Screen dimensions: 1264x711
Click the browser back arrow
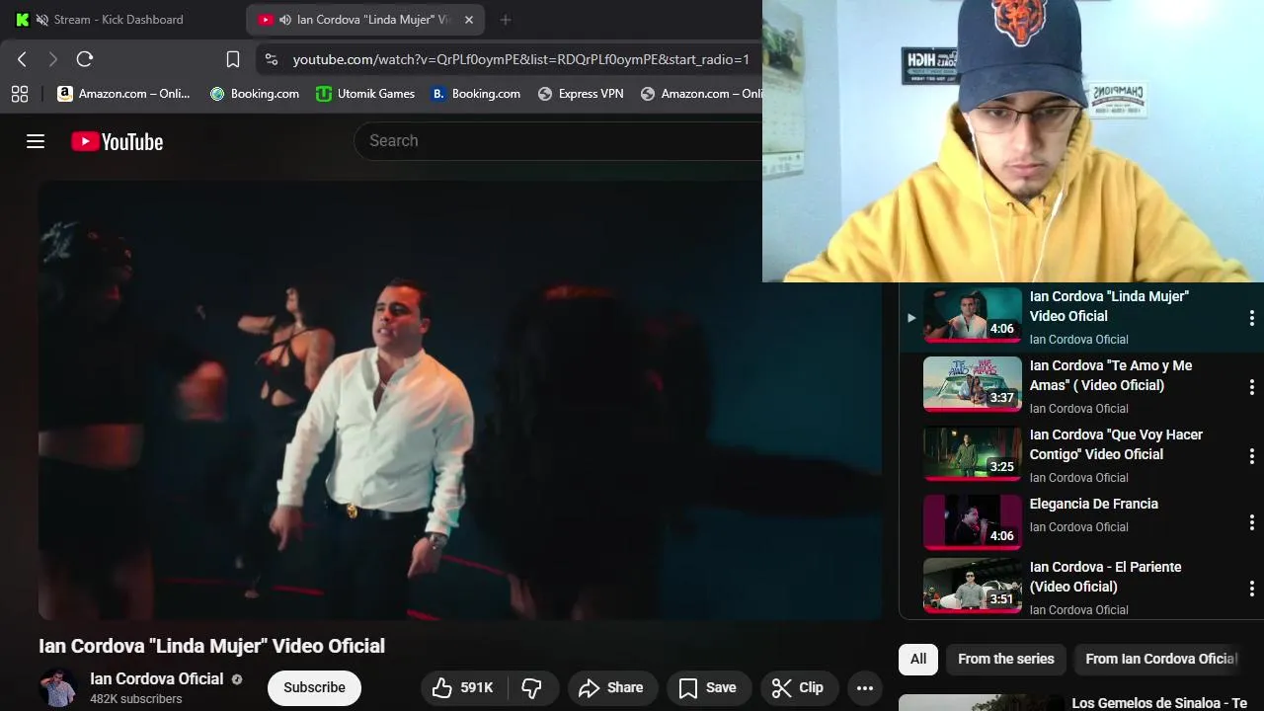pyautogui.click(x=22, y=59)
